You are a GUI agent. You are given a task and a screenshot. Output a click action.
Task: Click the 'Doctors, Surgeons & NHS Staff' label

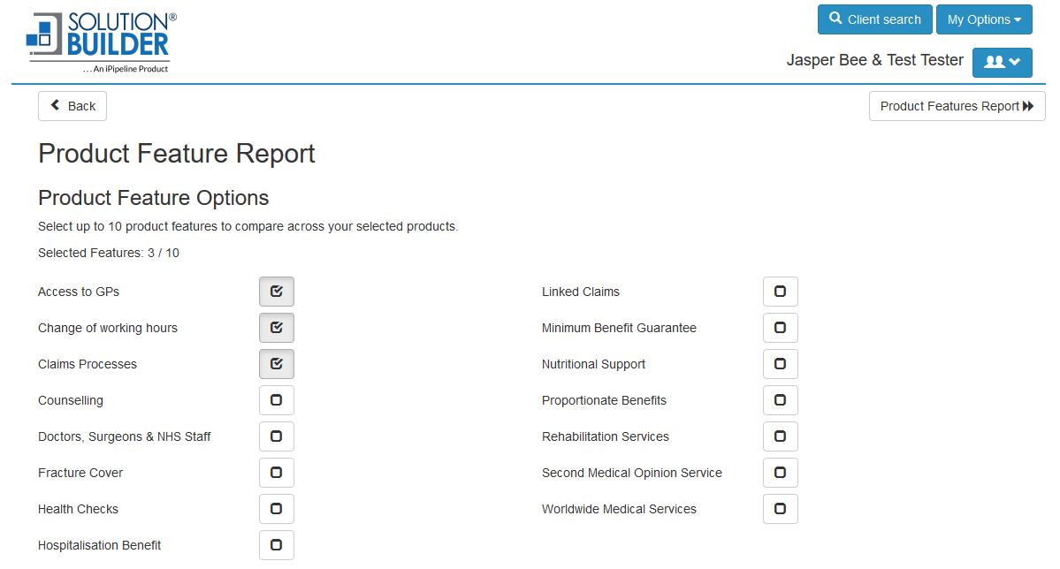(x=125, y=436)
